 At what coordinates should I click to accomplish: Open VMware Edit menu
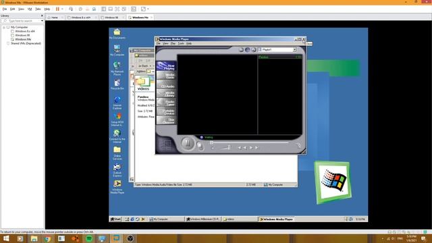(x=12, y=9)
